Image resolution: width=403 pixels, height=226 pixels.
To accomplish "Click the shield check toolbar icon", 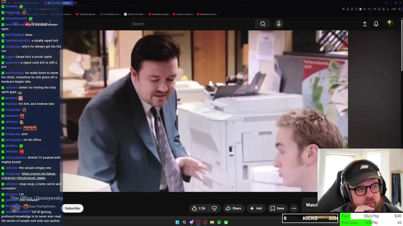I will coord(360,9).
